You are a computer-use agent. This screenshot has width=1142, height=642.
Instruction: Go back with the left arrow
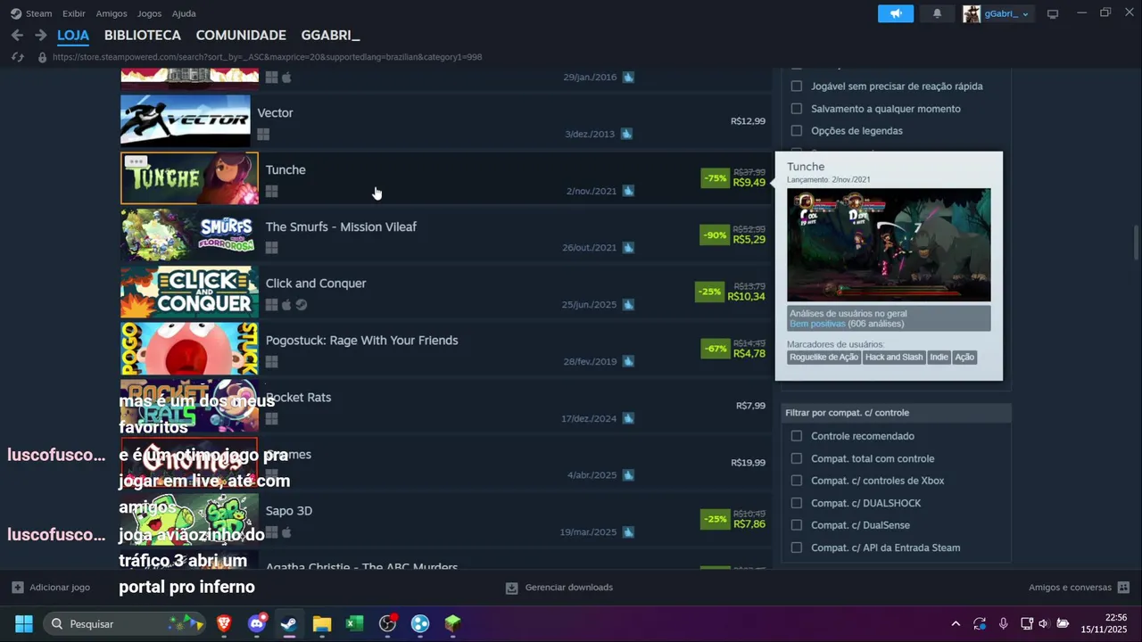17,35
